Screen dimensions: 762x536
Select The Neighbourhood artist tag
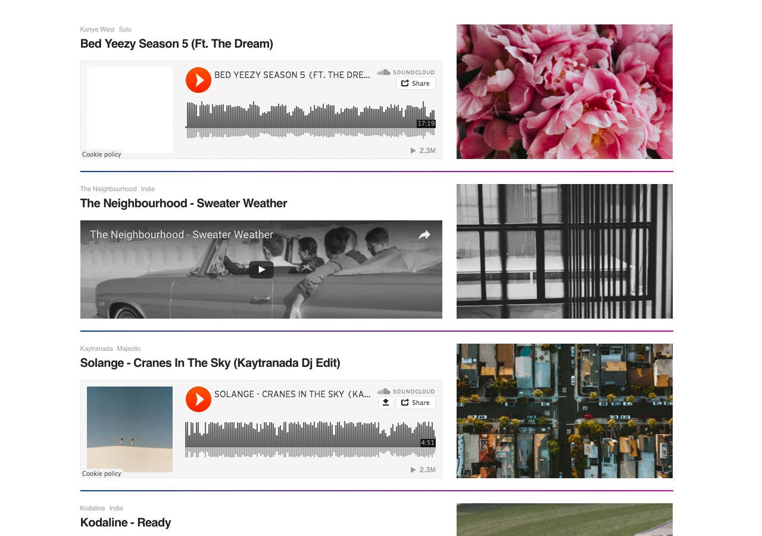[x=108, y=189]
